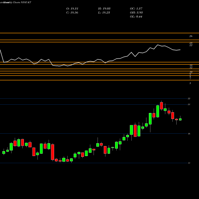Select the close price 'C: 18.56'

72,13
